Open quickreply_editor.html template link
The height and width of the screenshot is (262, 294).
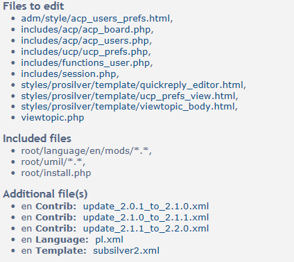point(132,85)
